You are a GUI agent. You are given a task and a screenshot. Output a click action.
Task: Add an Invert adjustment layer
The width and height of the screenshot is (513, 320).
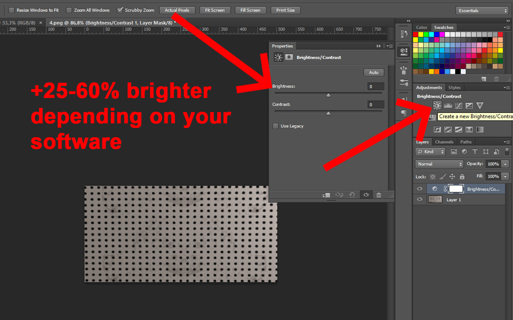point(437,129)
